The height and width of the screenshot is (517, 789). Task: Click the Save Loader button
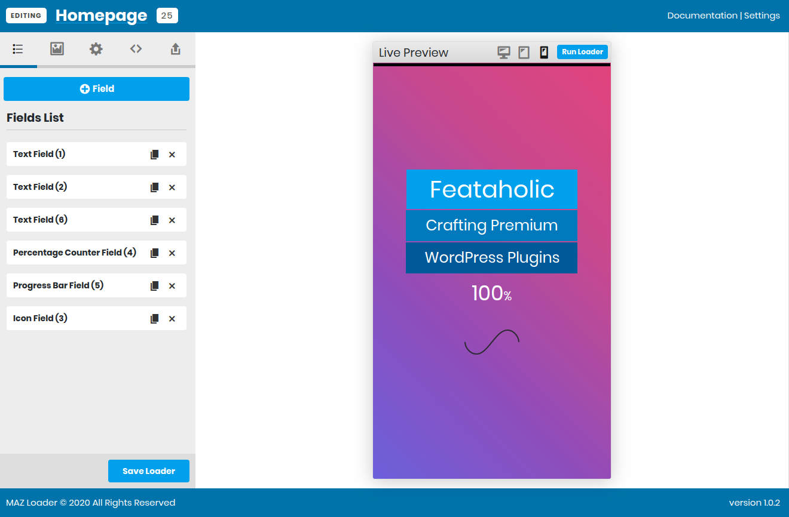[x=149, y=471]
